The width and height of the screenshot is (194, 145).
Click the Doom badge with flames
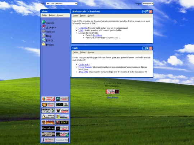tap(48, 122)
